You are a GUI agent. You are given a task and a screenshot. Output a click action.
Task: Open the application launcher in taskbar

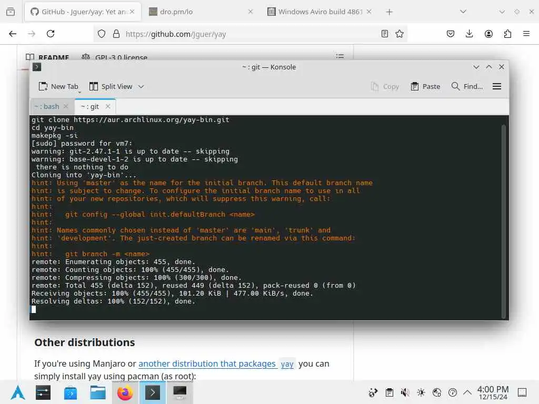(x=18, y=392)
